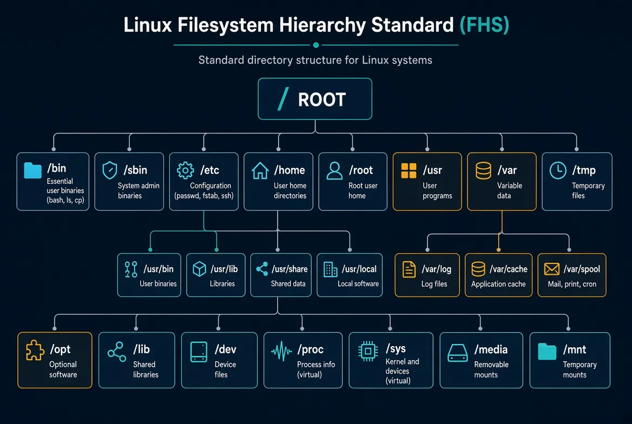Select the "Mail, print, cron" text
Image resolution: width=632 pixels, height=424 pixels.
(572, 284)
